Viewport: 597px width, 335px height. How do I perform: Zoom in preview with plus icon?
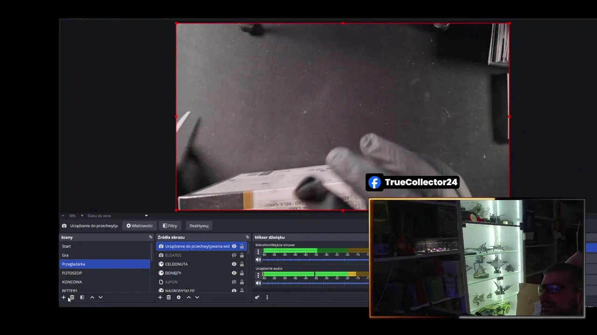[x=82, y=216]
